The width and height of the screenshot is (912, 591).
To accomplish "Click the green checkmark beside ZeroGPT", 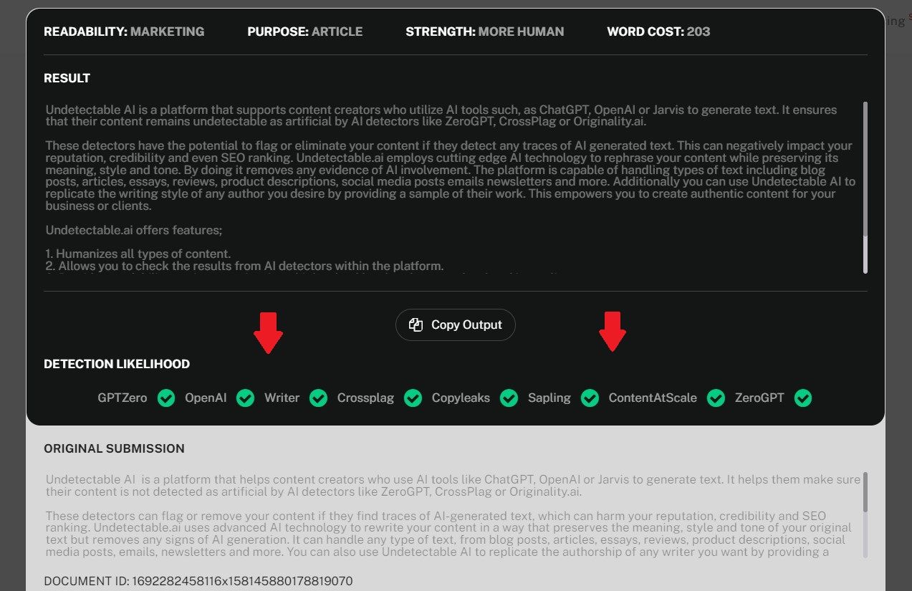I will pos(802,398).
